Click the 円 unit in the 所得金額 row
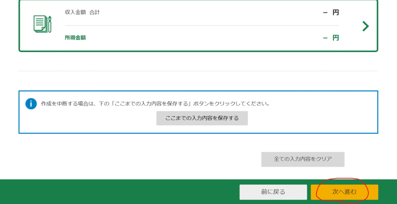The image size is (397, 204). [x=336, y=38]
